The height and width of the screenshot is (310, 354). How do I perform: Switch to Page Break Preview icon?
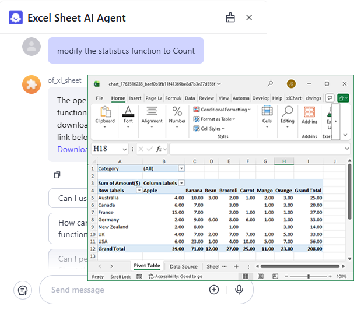tap(275, 276)
